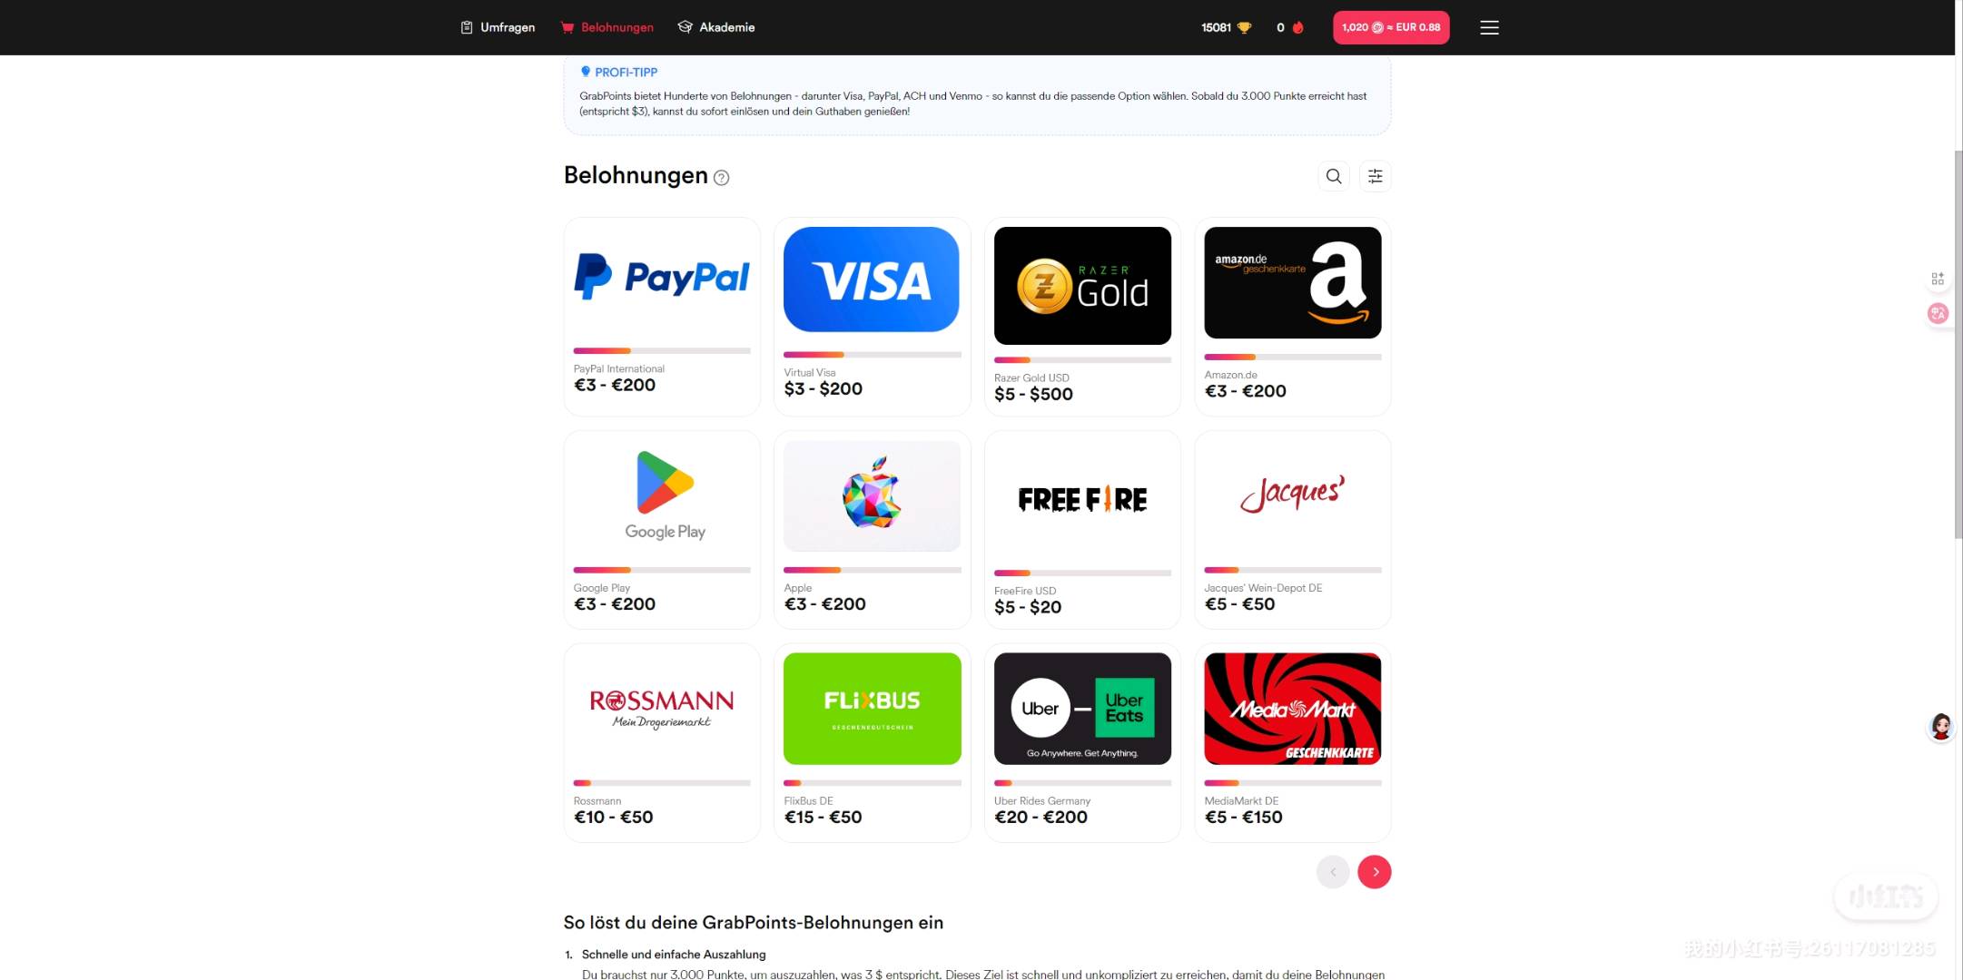
Task: Open the Belohnungen nav item
Action: click(607, 27)
